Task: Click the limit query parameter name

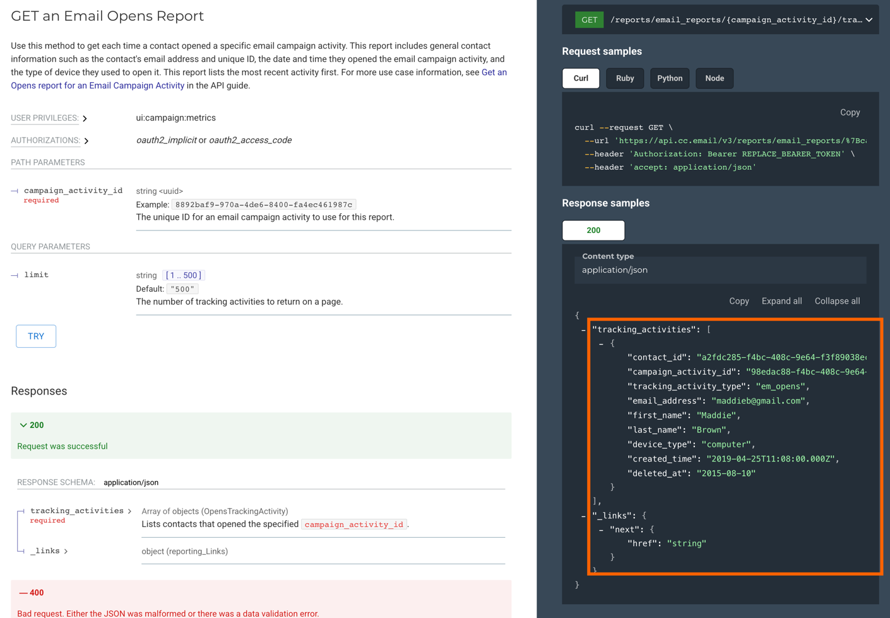Action: tap(37, 275)
